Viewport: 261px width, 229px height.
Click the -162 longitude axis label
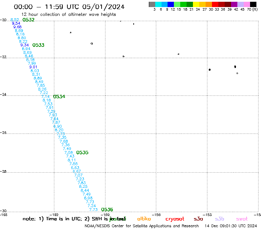pyautogui.click(x=54, y=215)
